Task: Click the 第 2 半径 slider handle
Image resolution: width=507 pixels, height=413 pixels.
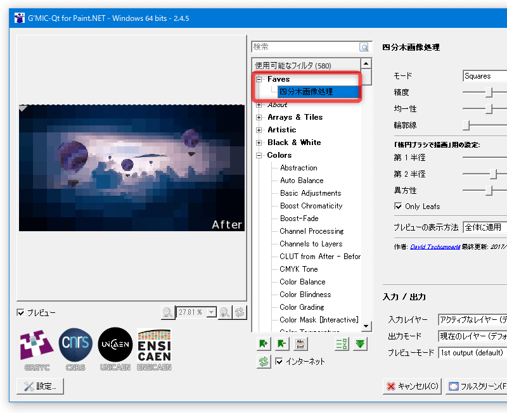Action: click(493, 174)
